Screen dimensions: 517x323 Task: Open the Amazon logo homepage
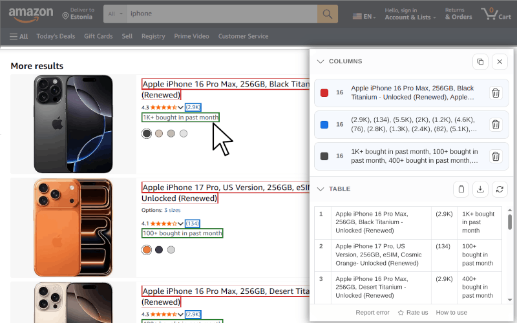pos(30,15)
